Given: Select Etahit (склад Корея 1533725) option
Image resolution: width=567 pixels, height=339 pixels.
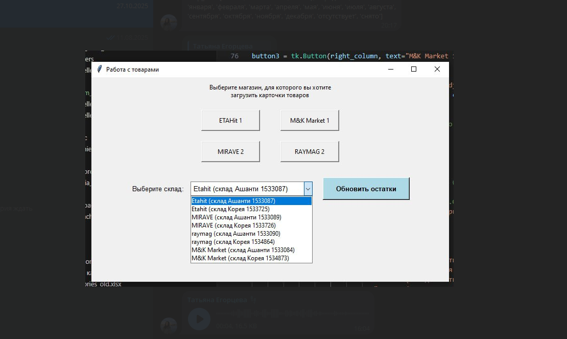Looking at the screenshot, I should 251,209.
